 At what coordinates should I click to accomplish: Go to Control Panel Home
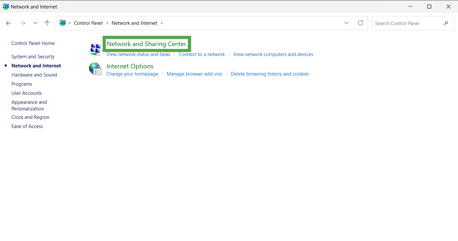(x=33, y=43)
